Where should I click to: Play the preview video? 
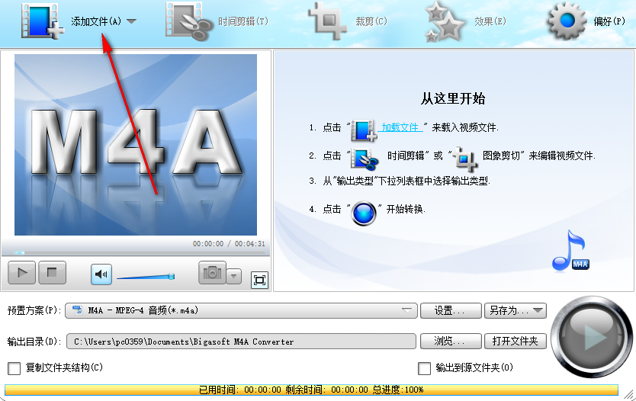pyautogui.click(x=22, y=273)
